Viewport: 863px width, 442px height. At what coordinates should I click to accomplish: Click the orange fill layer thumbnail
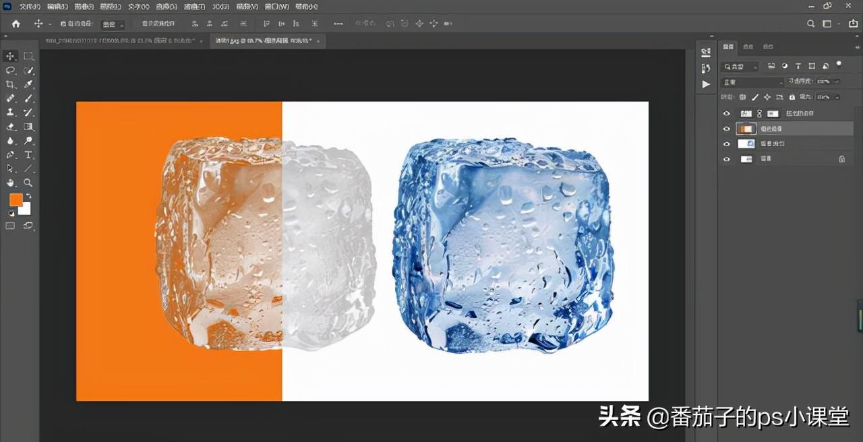[746, 128]
